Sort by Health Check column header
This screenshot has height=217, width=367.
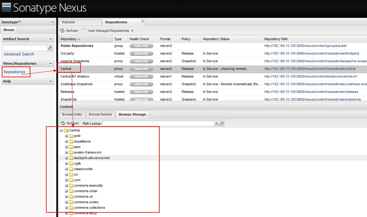143,39
